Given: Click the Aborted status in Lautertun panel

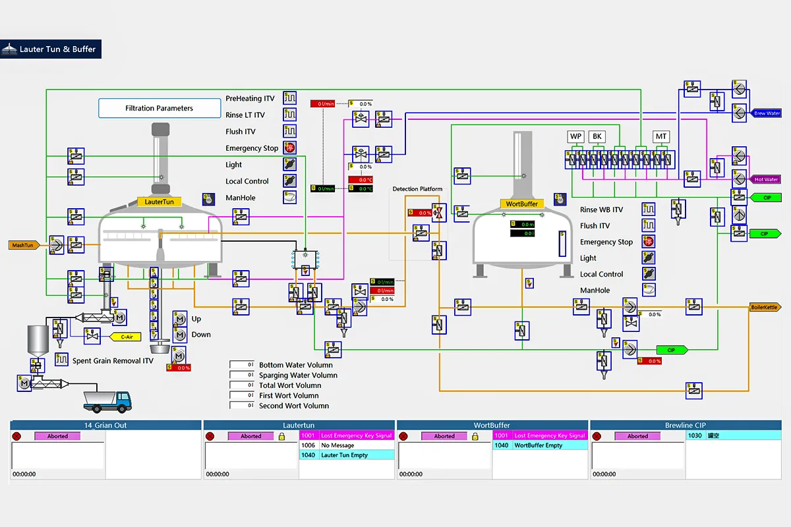Looking at the screenshot, I should click(x=250, y=436).
